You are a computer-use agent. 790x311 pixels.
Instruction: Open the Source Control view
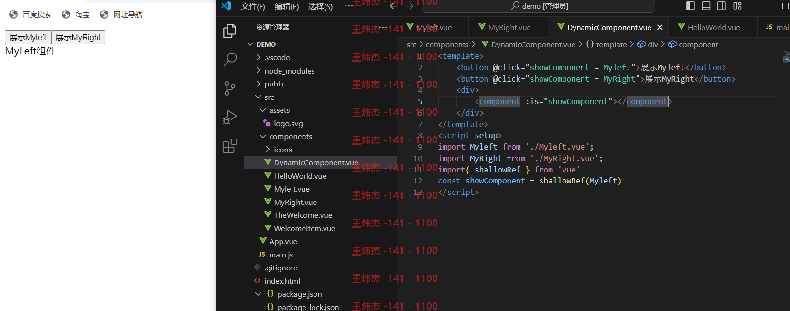(230, 88)
